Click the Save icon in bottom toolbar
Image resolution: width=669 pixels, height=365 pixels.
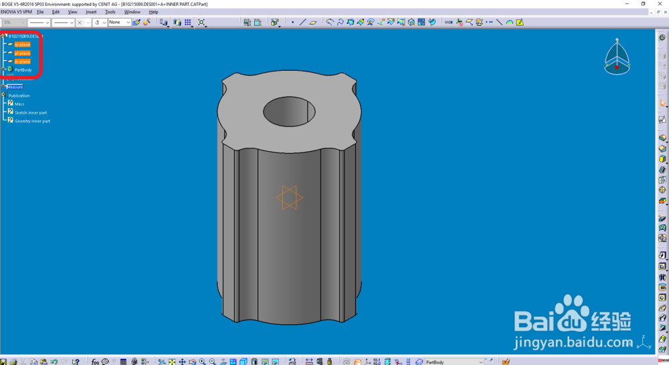[3, 362]
